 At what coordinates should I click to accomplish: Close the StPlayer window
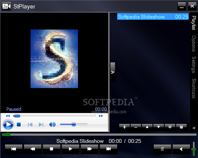point(192,6)
